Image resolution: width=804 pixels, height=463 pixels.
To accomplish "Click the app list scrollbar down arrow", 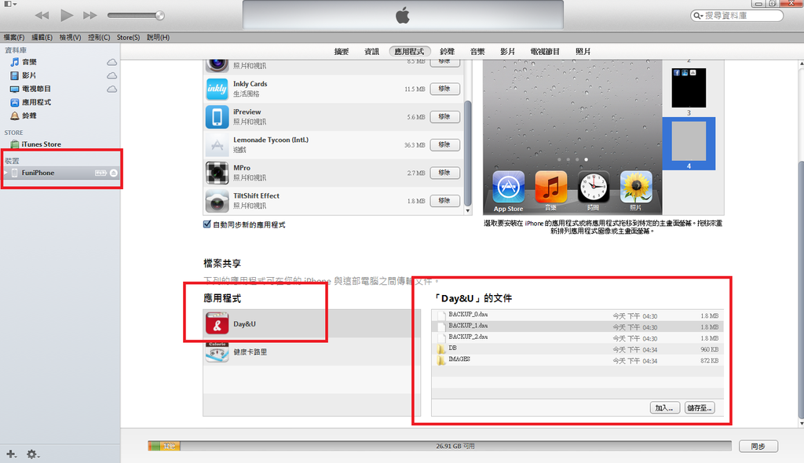I will click(468, 210).
